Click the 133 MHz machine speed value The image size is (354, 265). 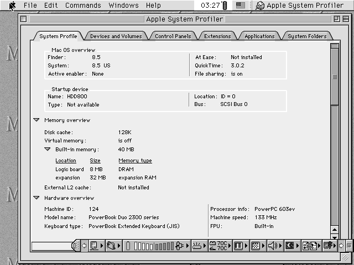pos(265,218)
